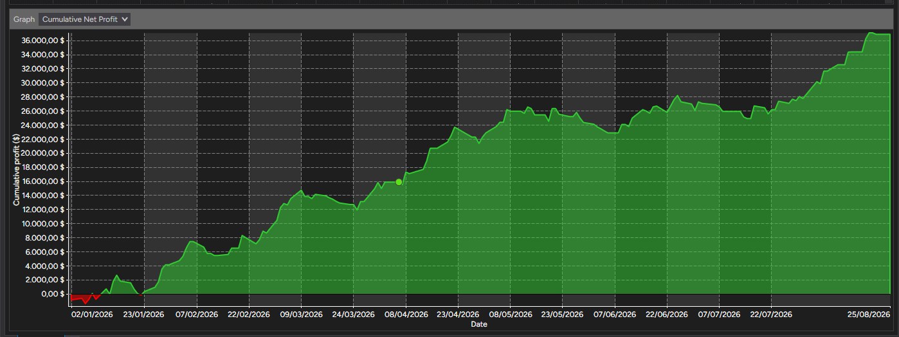This screenshot has height=337, width=899.
Task: Click the 07/06/2026 date label
Action: coord(615,314)
